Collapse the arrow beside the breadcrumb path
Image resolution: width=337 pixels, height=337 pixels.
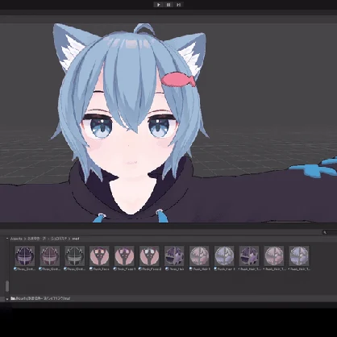click(x=7, y=239)
